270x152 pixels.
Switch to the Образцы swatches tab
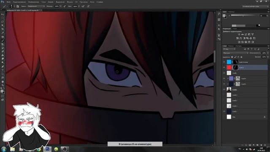(232, 12)
